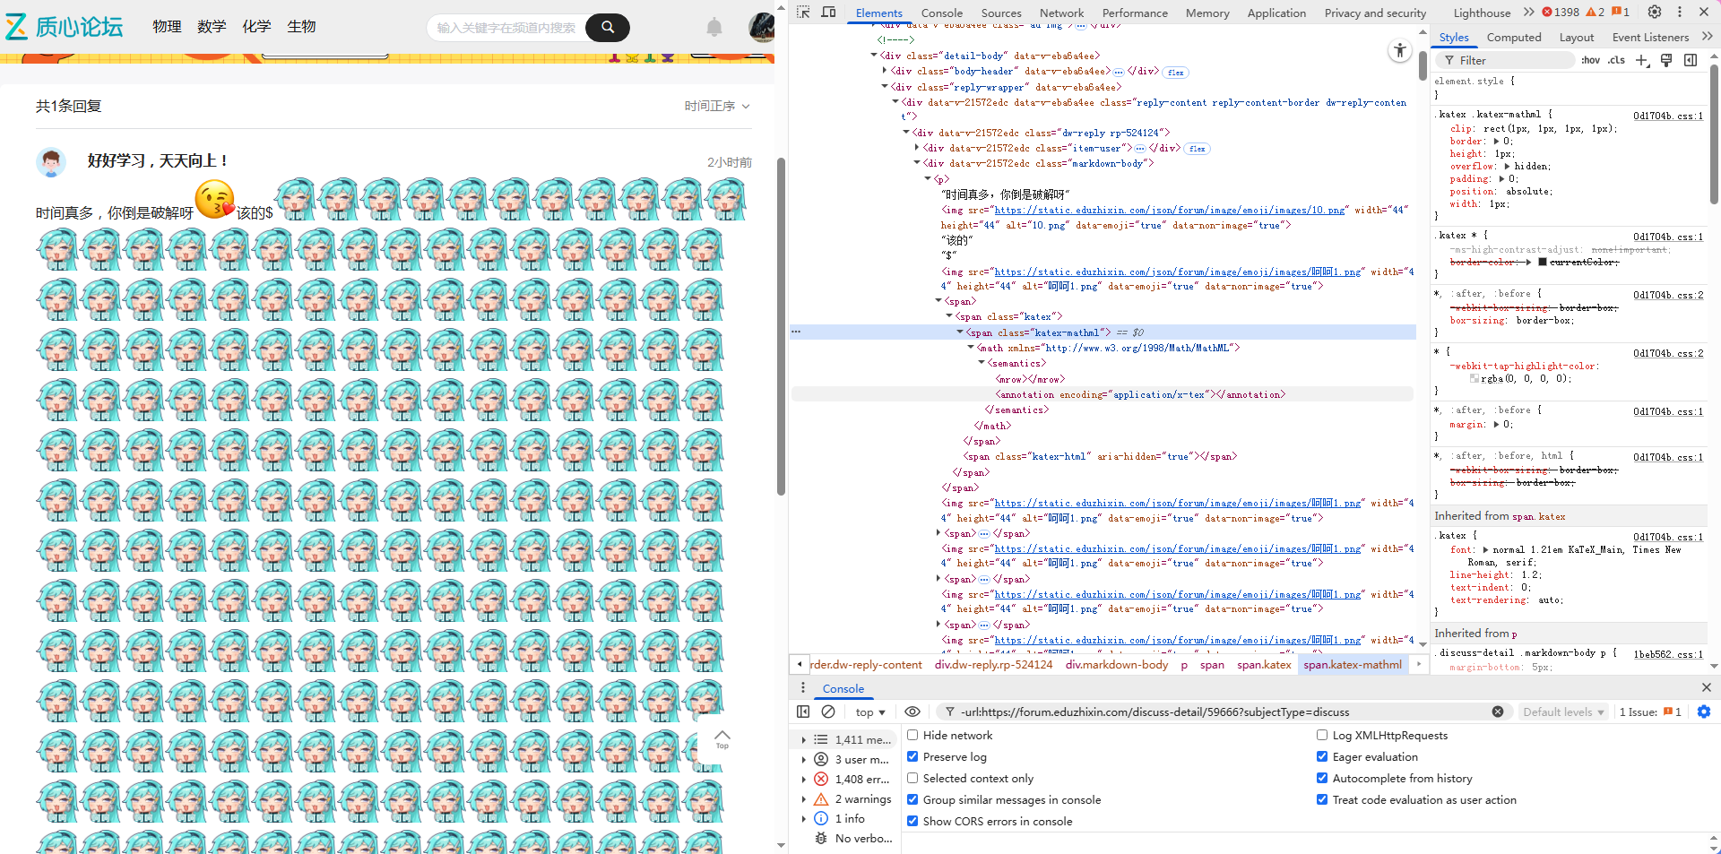Expand the 2 warnings group

point(804,799)
